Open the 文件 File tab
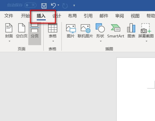This screenshot has width=155, height=121. tap(9, 16)
